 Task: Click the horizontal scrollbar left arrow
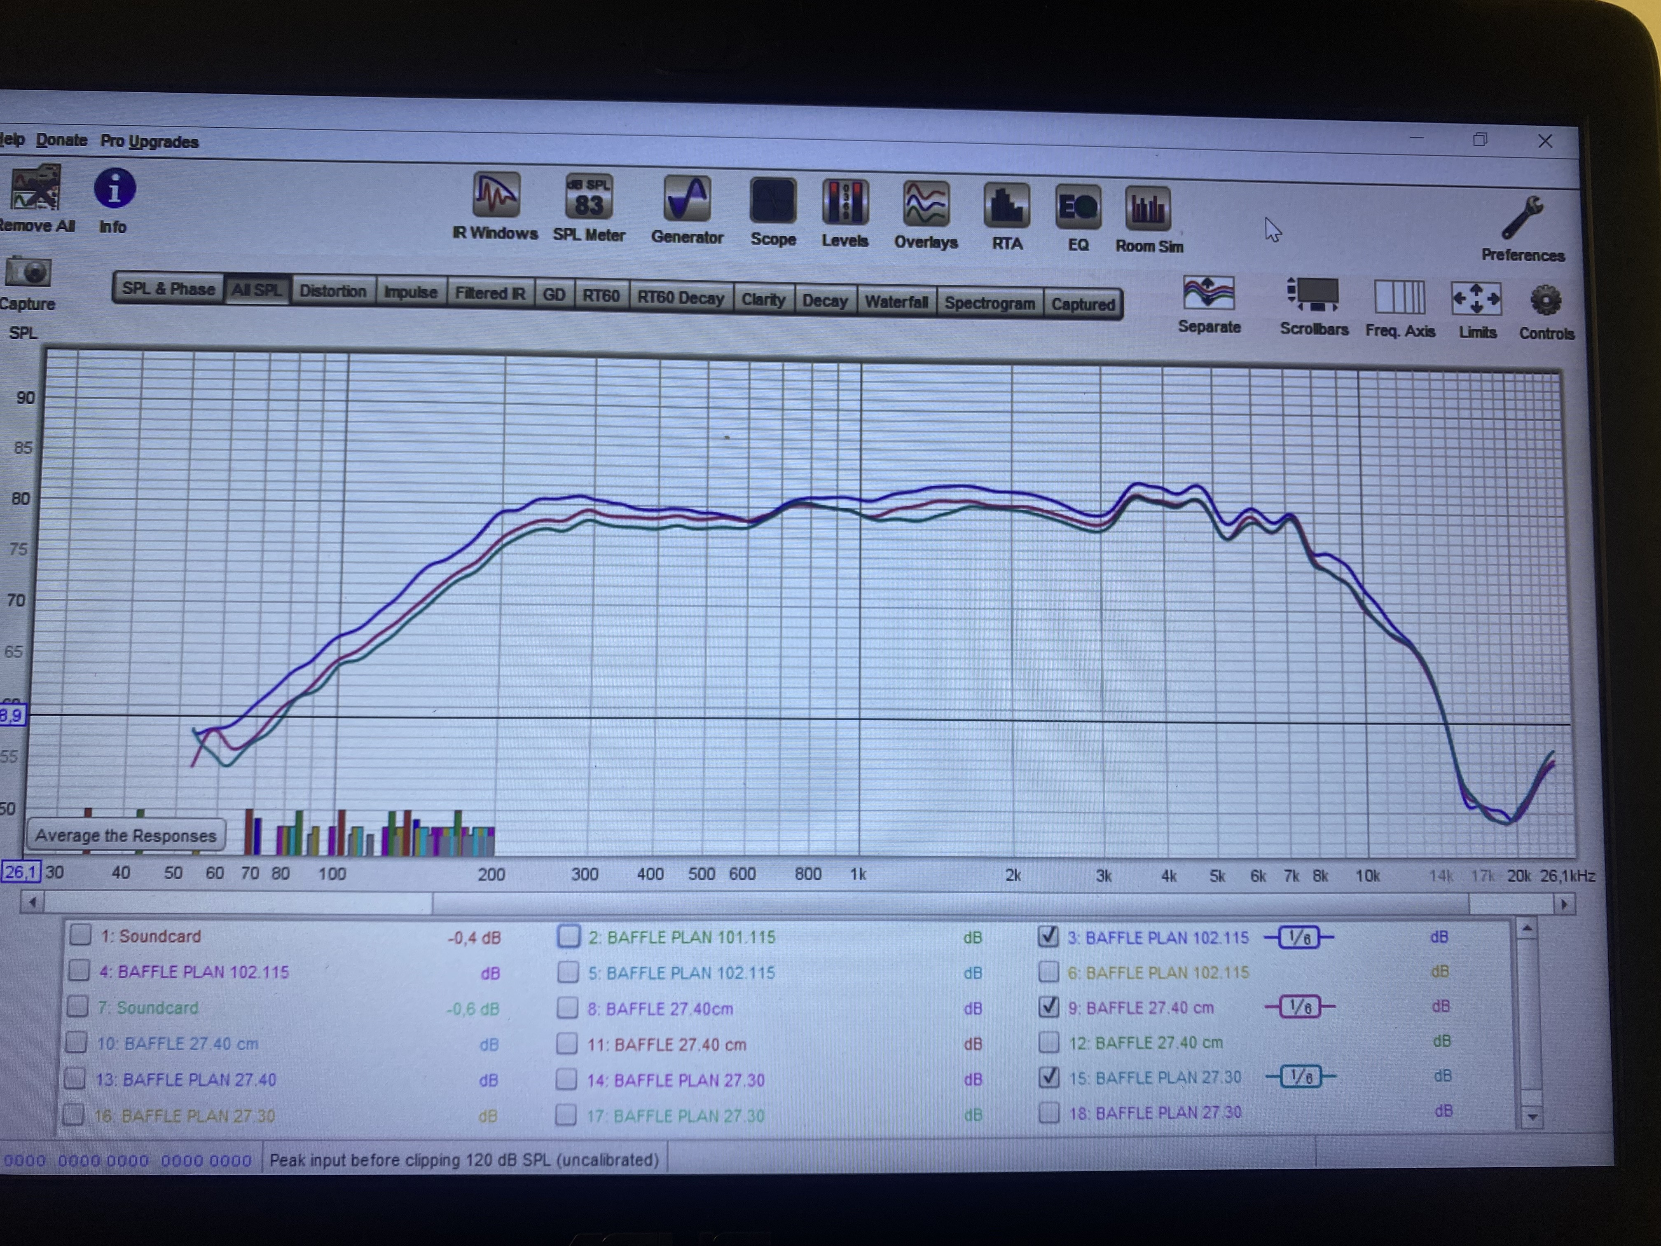click(32, 901)
